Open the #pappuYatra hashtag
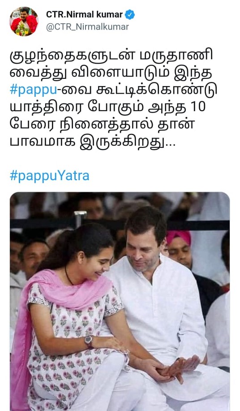240x411 pixels. tap(49, 176)
